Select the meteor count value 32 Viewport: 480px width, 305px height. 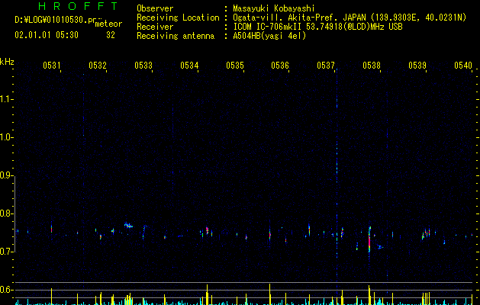point(111,35)
